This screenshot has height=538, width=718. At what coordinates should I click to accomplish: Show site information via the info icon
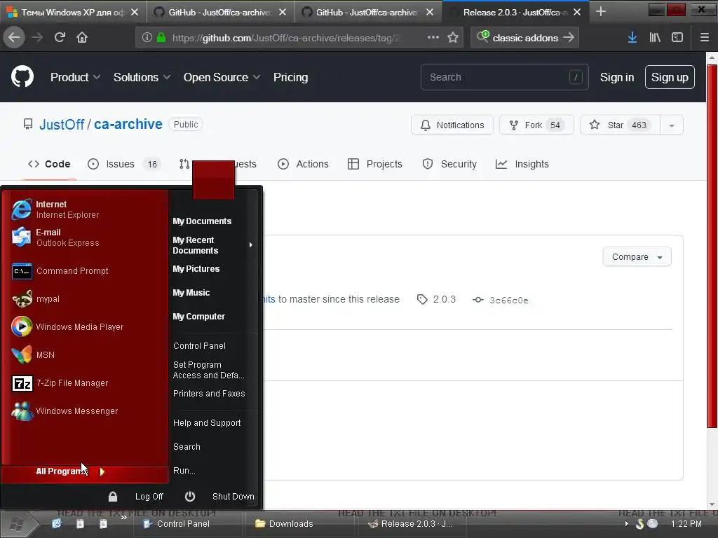(x=147, y=38)
